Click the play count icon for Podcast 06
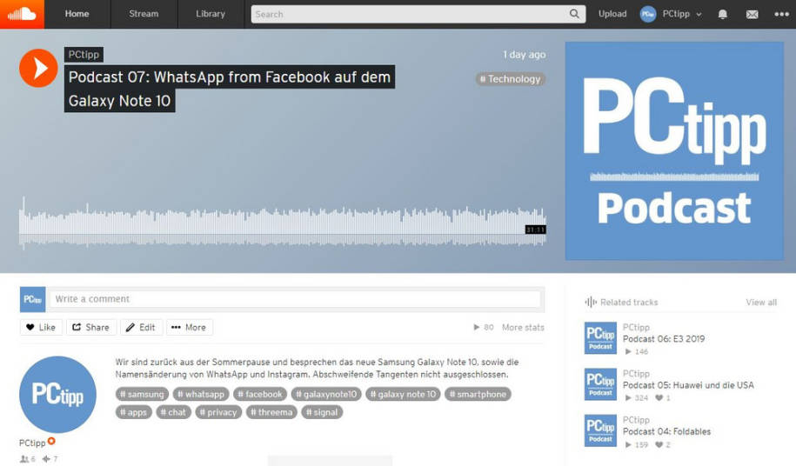This screenshot has height=466, width=796. tap(628, 351)
